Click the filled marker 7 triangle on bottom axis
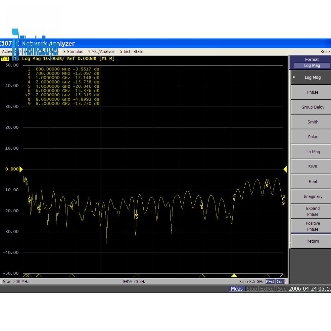 (x=234, y=275)
